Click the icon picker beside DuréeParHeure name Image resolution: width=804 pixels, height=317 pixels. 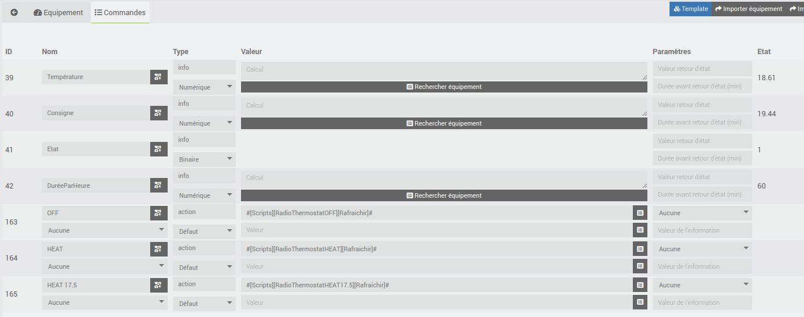point(159,186)
